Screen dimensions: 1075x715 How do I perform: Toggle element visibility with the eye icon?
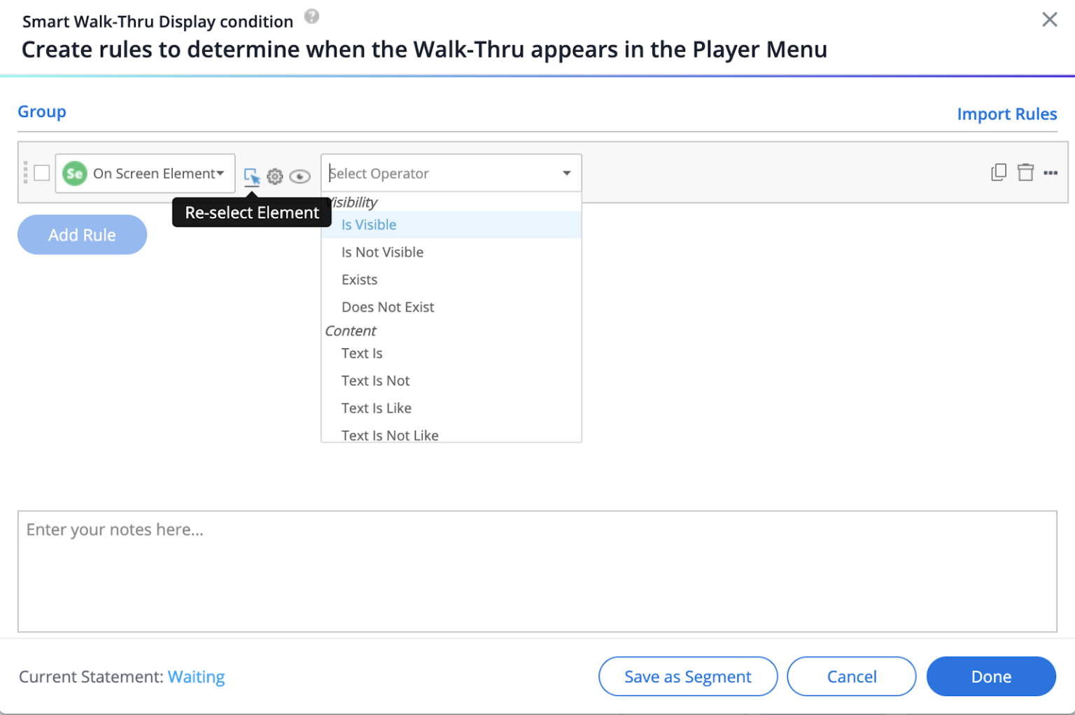(300, 176)
